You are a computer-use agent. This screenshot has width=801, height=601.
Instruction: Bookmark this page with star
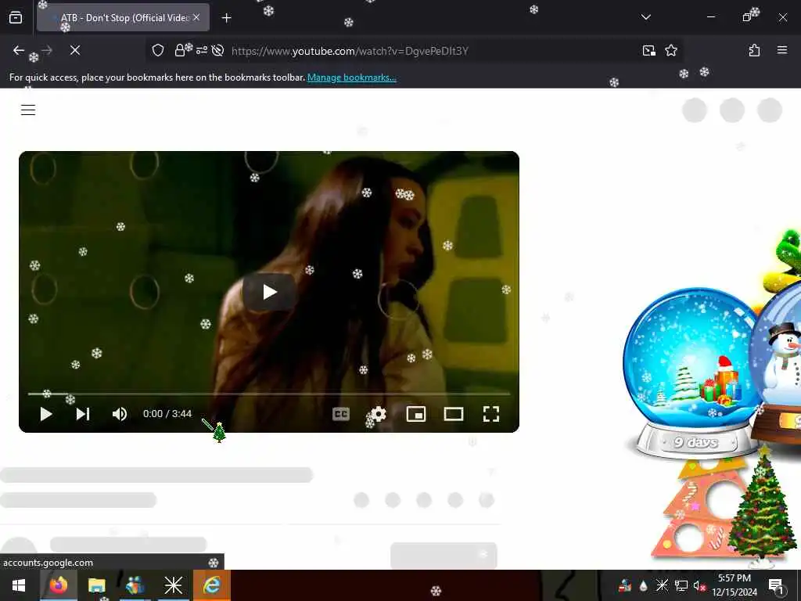click(670, 51)
